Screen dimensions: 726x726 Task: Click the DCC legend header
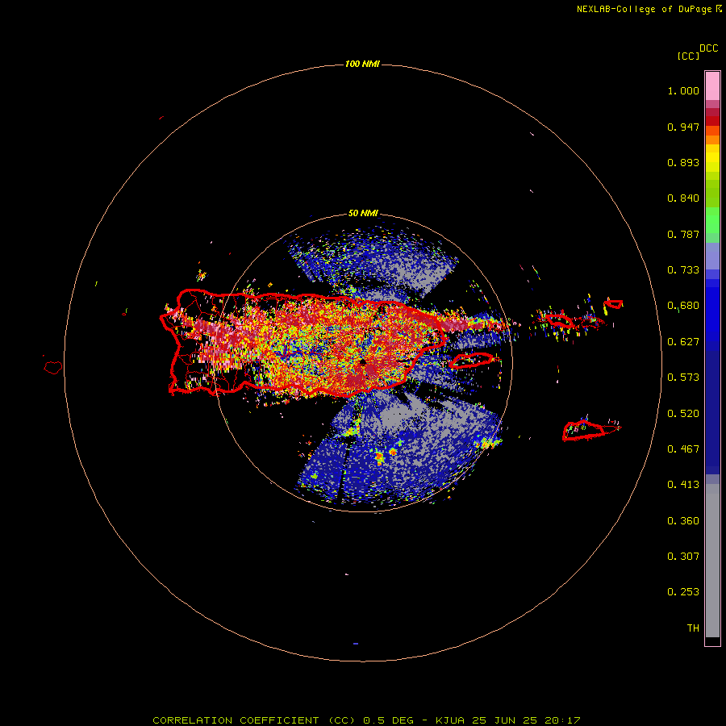click(x=708, y=48)
